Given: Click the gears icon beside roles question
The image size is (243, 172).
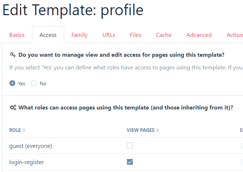Looking at the screenshot, I should 13,107.
